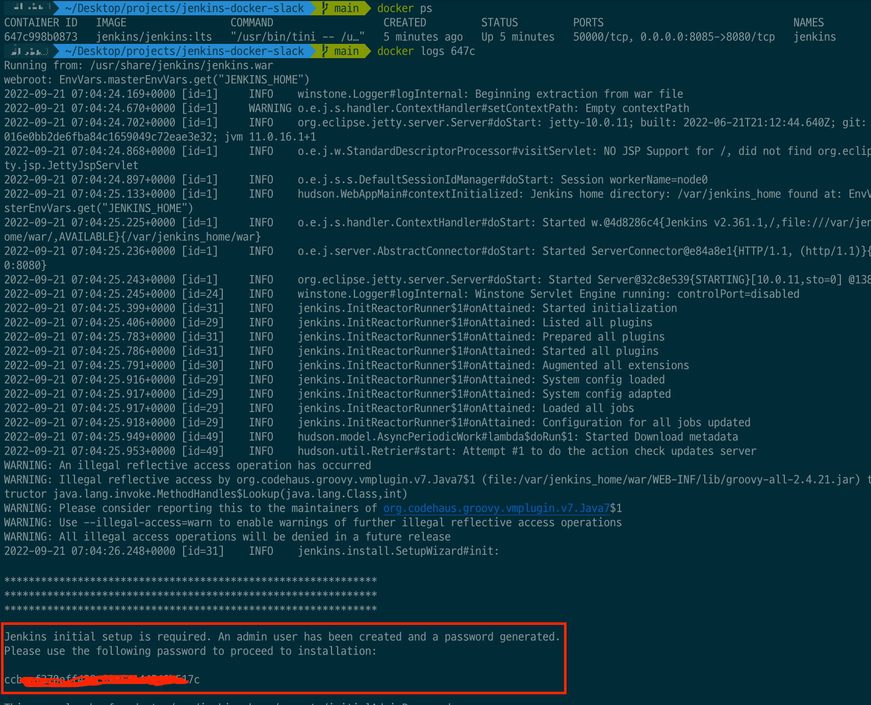This screenshot has height=705, width=871.
Task: Click the 'CONTAINER ID' column header
Action: tap(41, 22)
